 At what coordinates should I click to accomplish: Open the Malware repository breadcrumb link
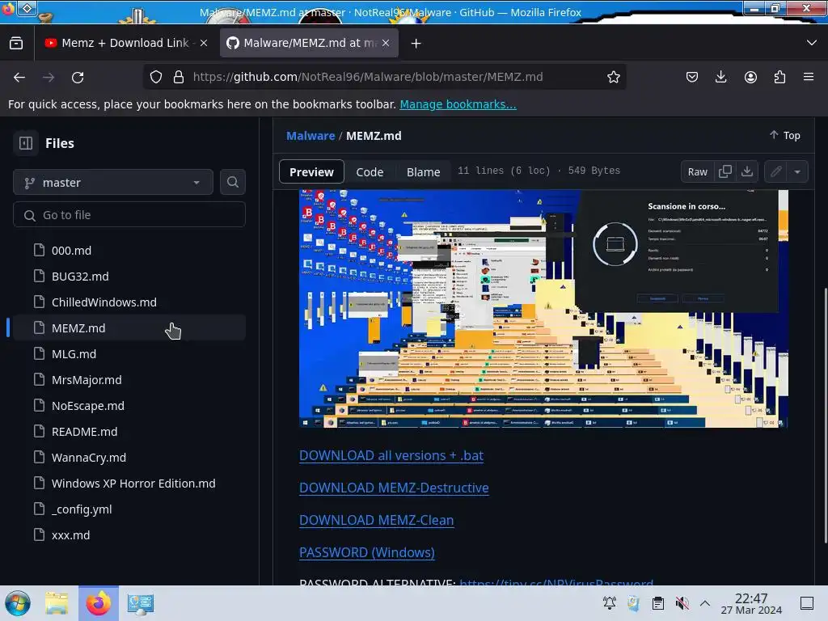click(x=310, y=136)
